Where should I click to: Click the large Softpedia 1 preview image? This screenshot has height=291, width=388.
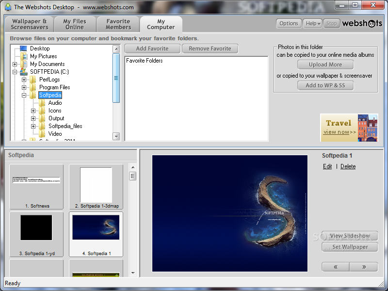click(x=230, y=213)
